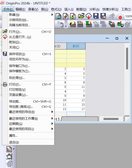Image resolution: width=132 pixels, height=168 pixels.
Task: Click the 3D cube rotate tool
Action: pos(10,164)
